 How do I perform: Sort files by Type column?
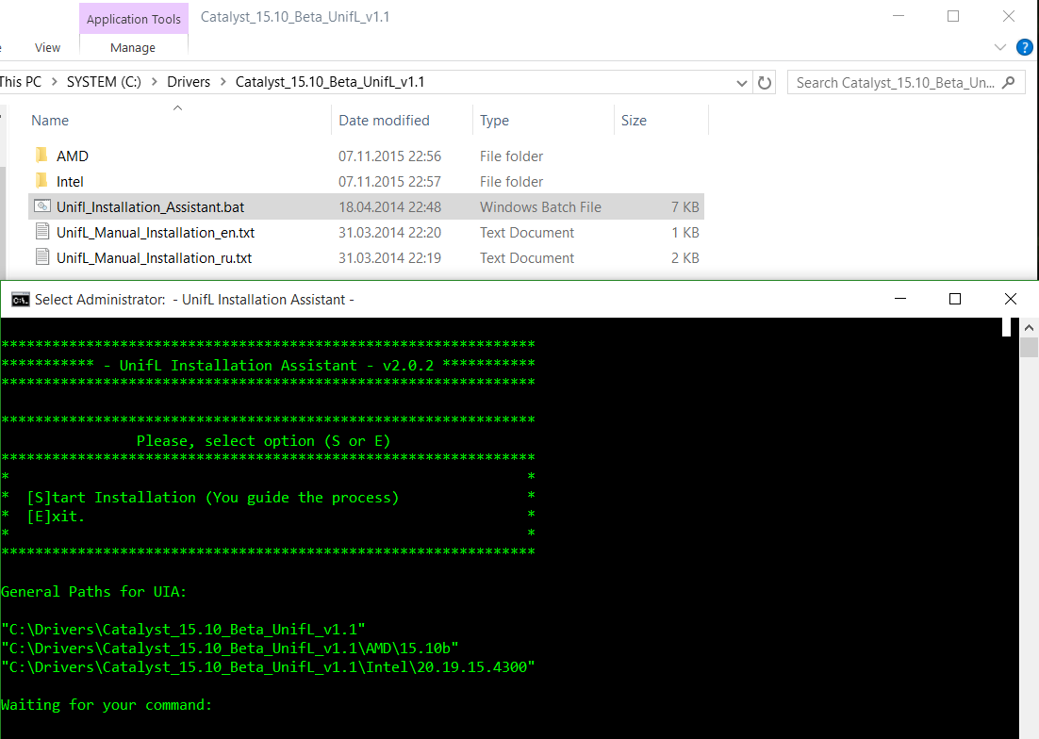click(x=494, y=120)
